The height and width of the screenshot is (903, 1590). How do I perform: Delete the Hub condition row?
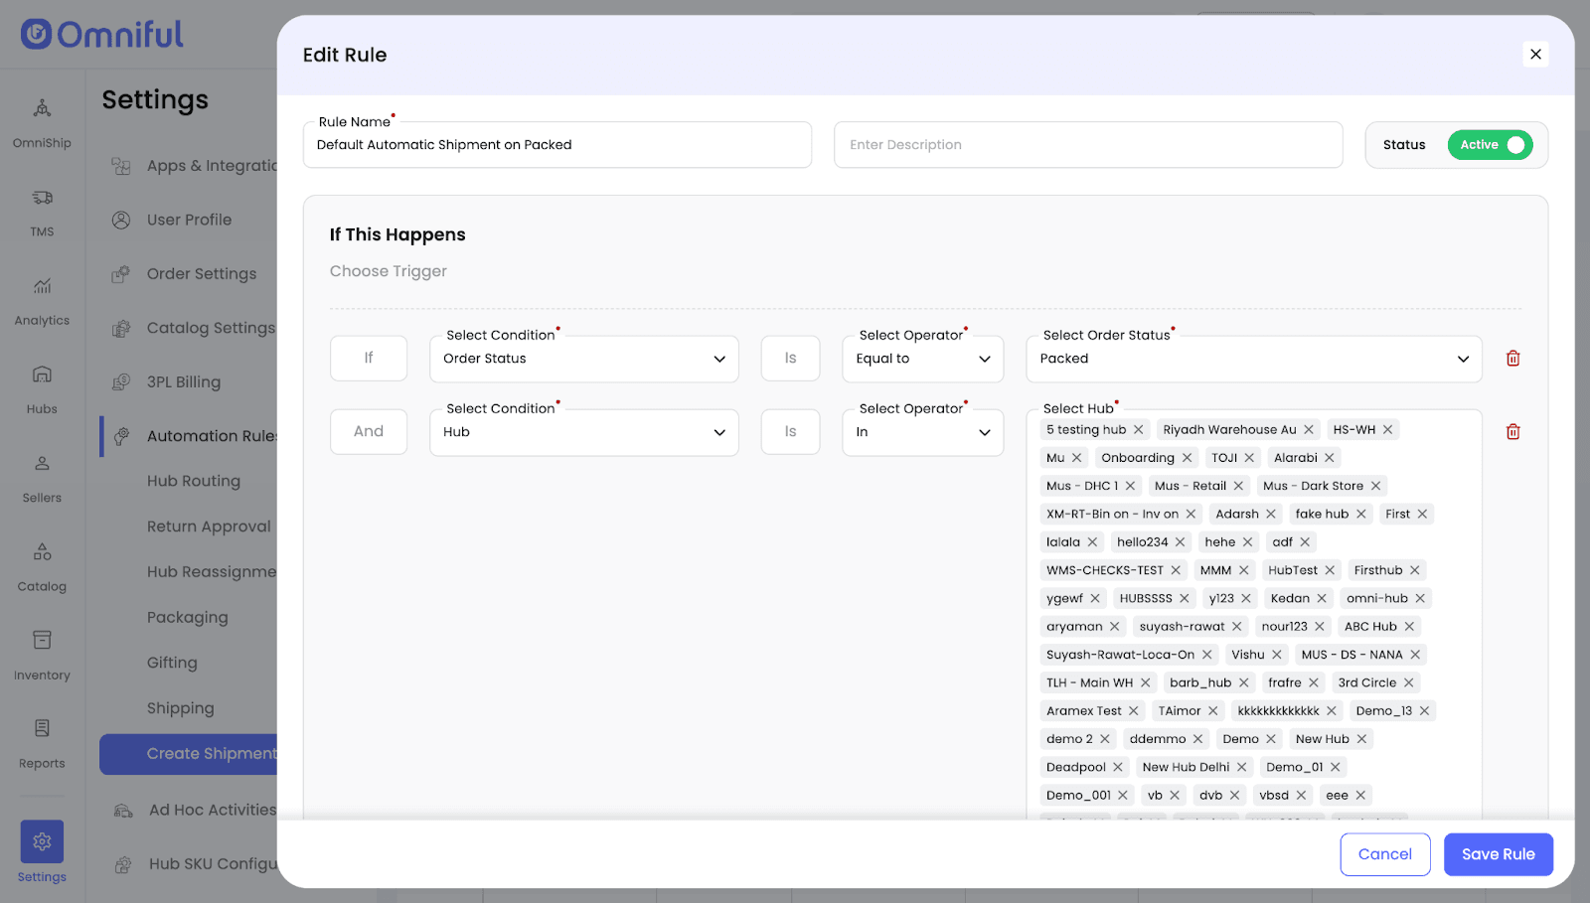coord(1512,432)
